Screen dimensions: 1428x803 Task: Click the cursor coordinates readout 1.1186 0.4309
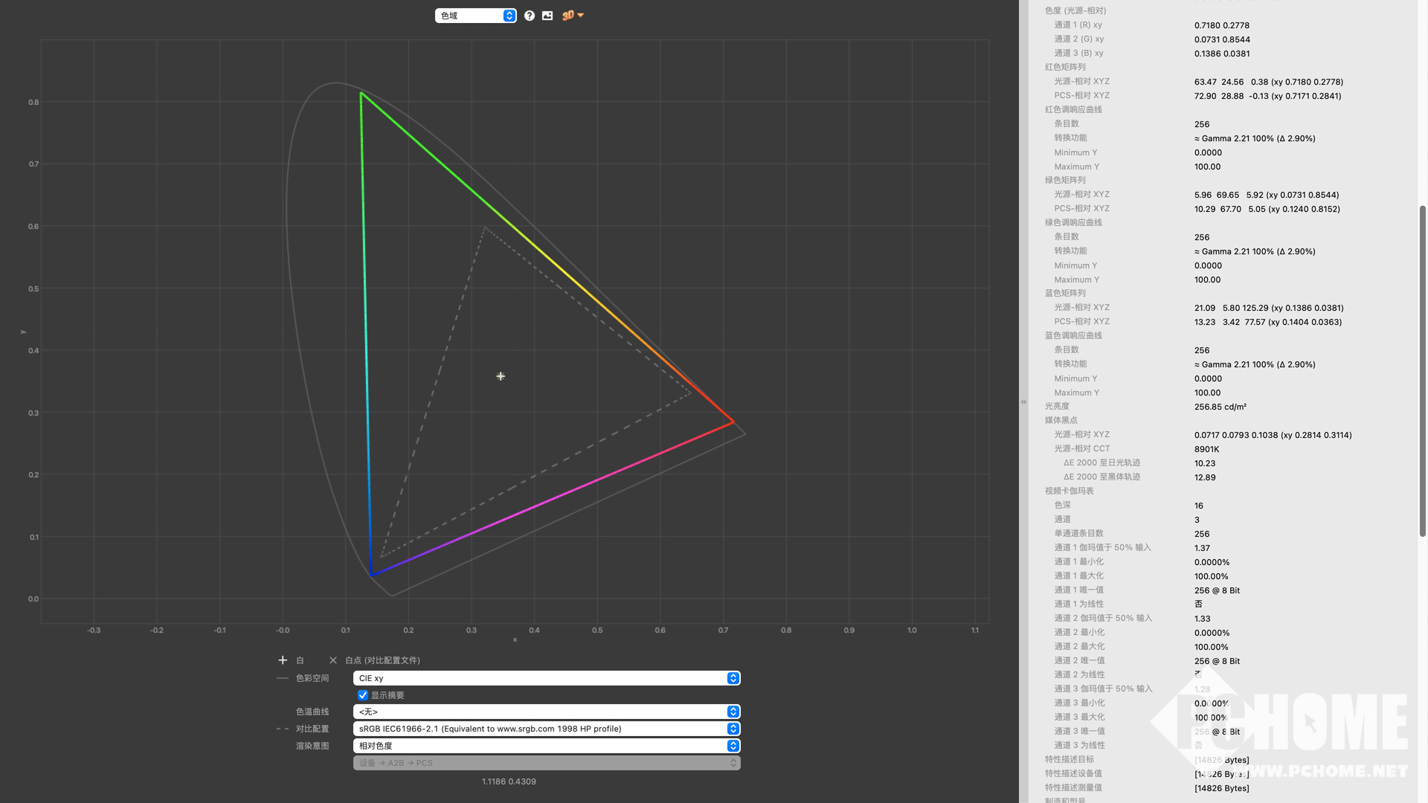(509, 781)
